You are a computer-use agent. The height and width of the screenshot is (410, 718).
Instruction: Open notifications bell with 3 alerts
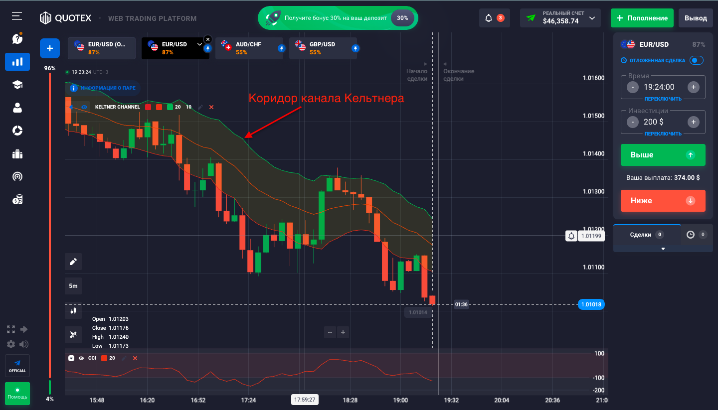[x=495, y=18]
